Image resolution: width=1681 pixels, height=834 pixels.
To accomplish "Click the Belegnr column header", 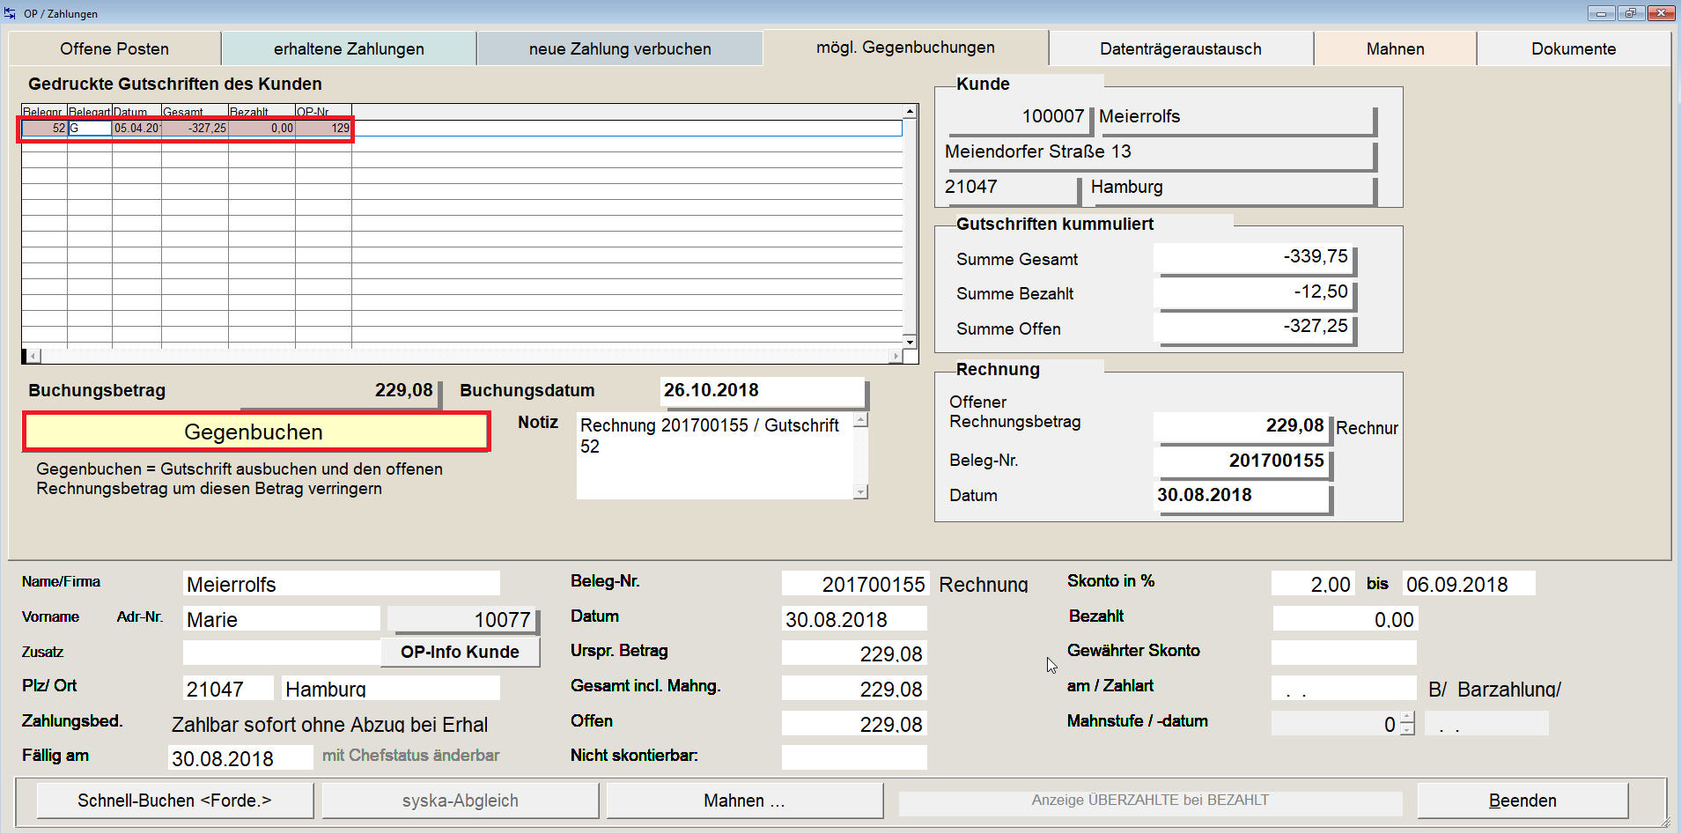I will 44,112.
